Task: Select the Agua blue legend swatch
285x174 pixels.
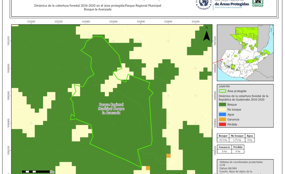Action: [222, 114]
